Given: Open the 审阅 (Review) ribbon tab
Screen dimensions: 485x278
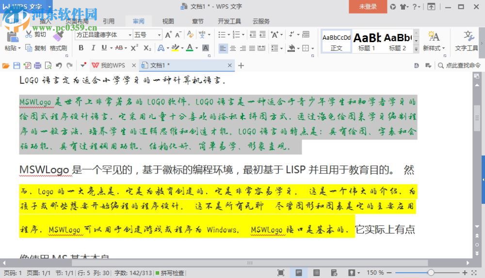Looking at the screenshot, I should tap(138, 21).
